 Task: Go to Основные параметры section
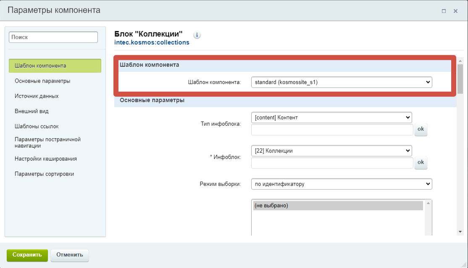point(42,81)
